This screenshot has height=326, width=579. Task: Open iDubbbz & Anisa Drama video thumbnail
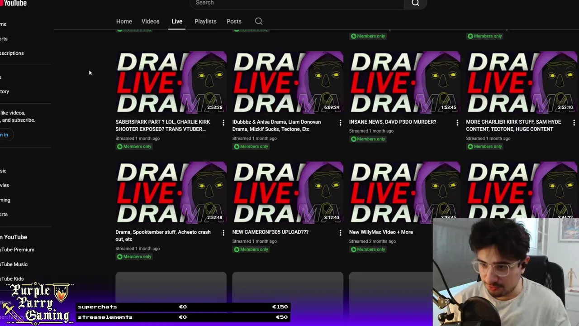point(288,82)
